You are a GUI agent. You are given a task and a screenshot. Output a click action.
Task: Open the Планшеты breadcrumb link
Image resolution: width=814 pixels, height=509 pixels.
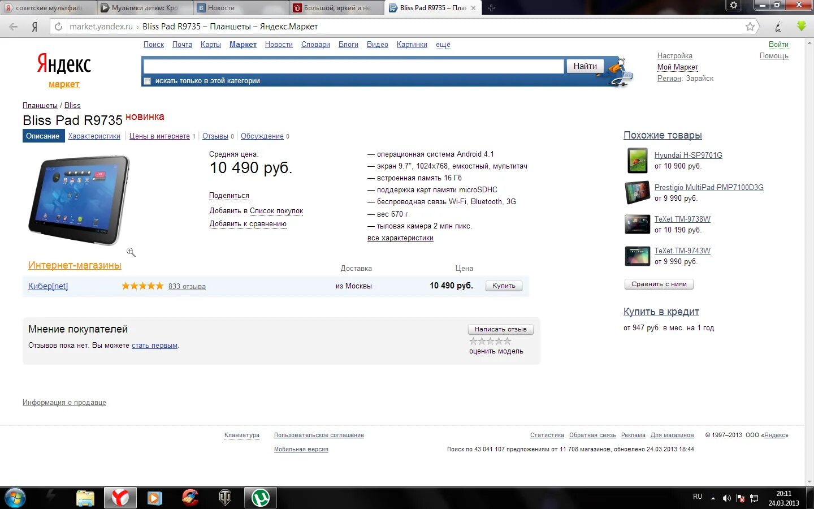point(40,106)
